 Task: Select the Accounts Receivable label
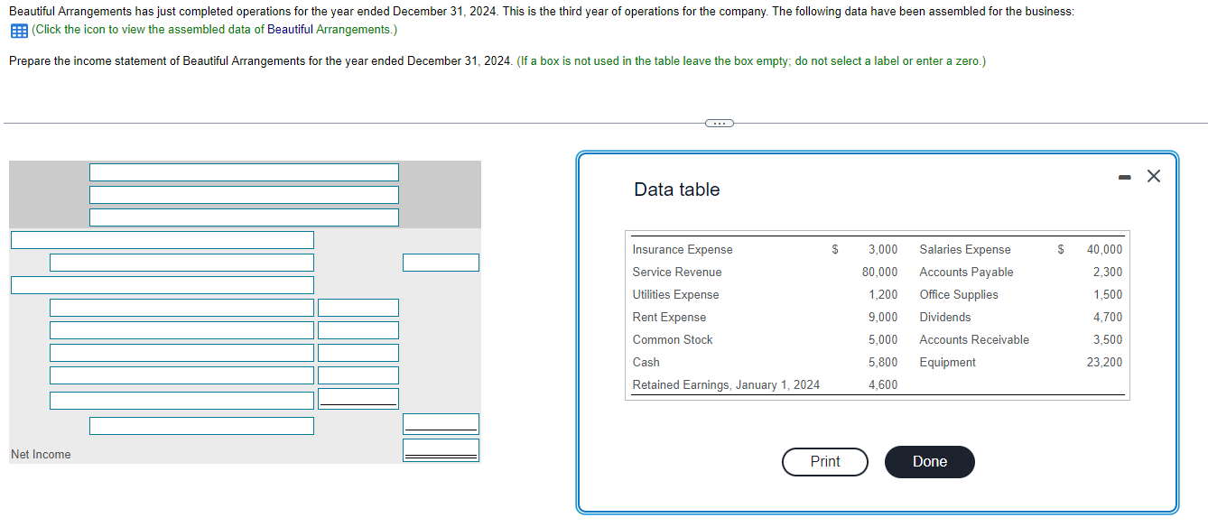tap(974, 340)
